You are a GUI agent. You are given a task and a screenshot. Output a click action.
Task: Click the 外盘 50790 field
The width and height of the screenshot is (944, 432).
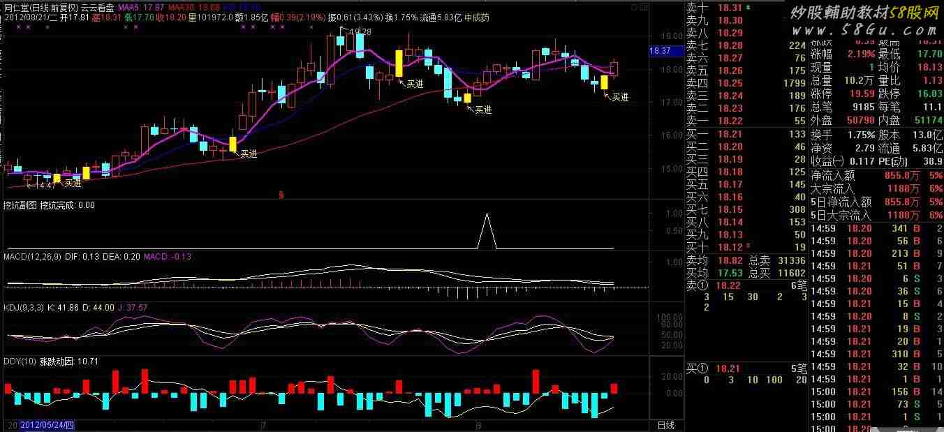click(x=843, y=120)
